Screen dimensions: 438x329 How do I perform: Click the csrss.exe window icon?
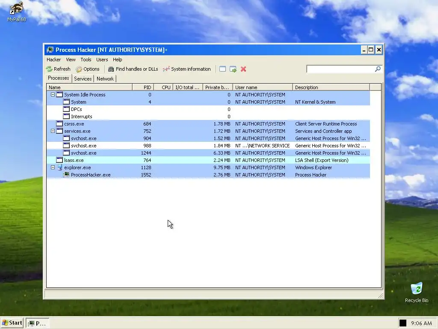[59, 124]
